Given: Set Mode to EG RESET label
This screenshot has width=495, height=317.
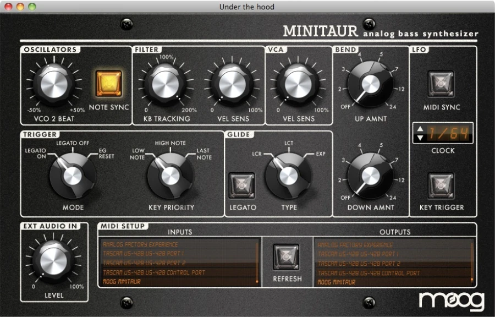Looking at the screenshot, I should point(106,153).
